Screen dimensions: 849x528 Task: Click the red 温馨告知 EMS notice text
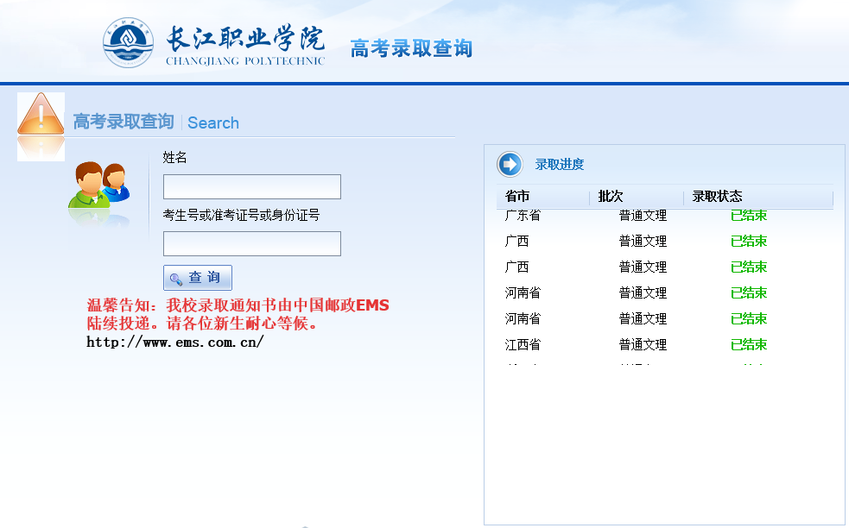tap(238, 314)
